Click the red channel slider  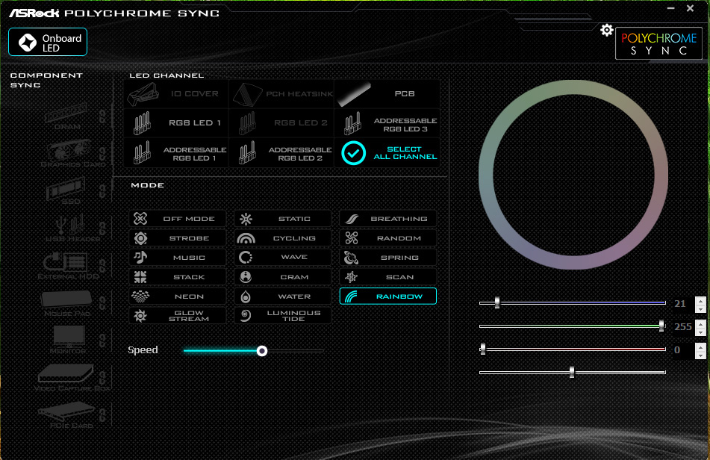pyautogui.click(x=573, y=349)
